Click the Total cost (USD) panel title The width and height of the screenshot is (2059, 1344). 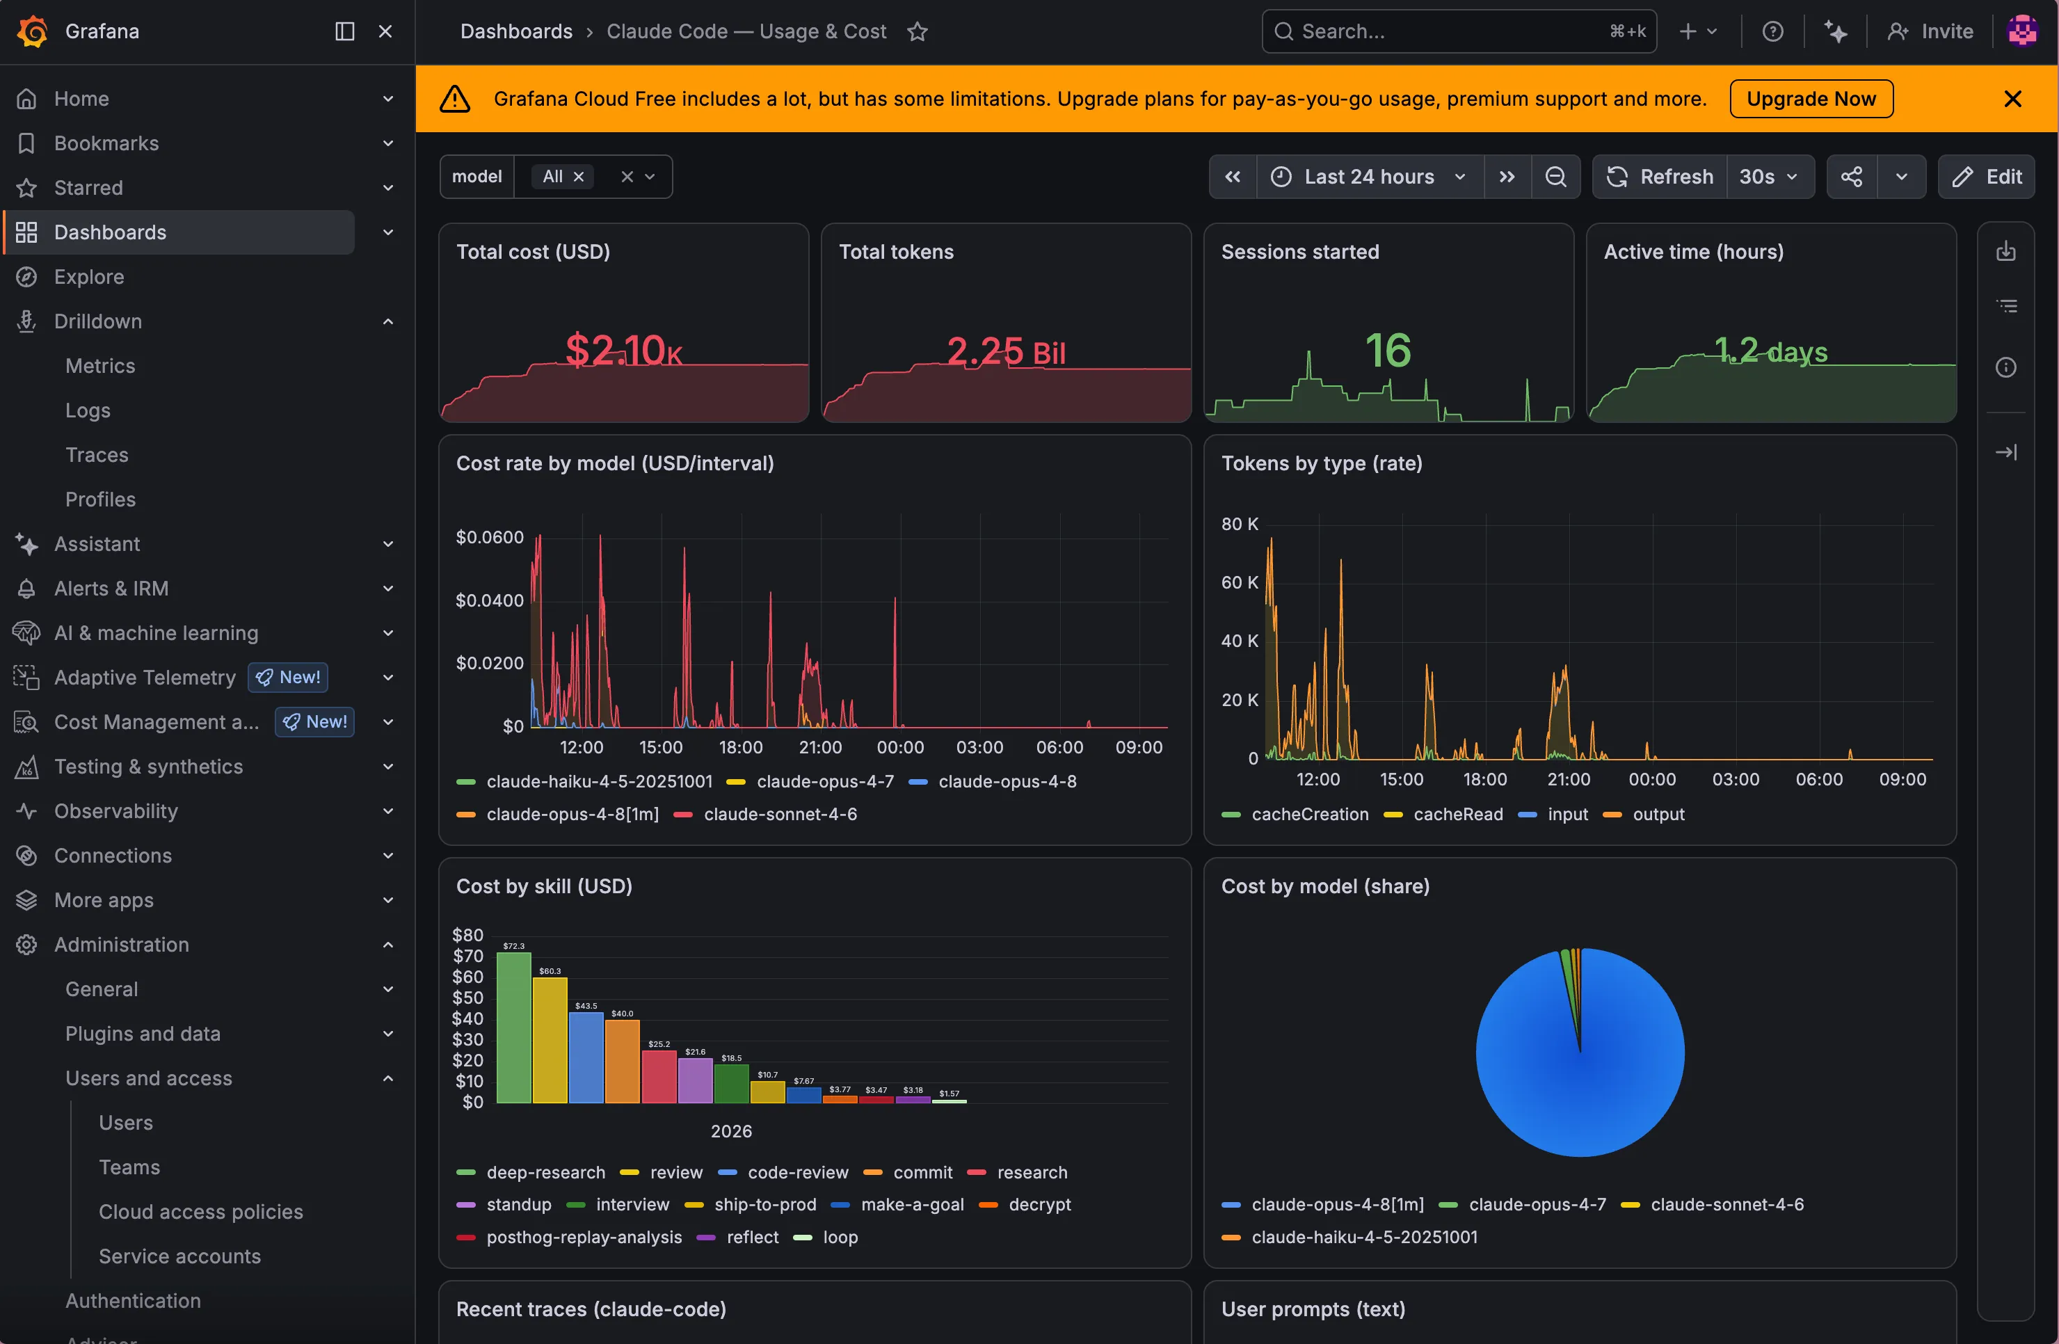tap(533, 252)
